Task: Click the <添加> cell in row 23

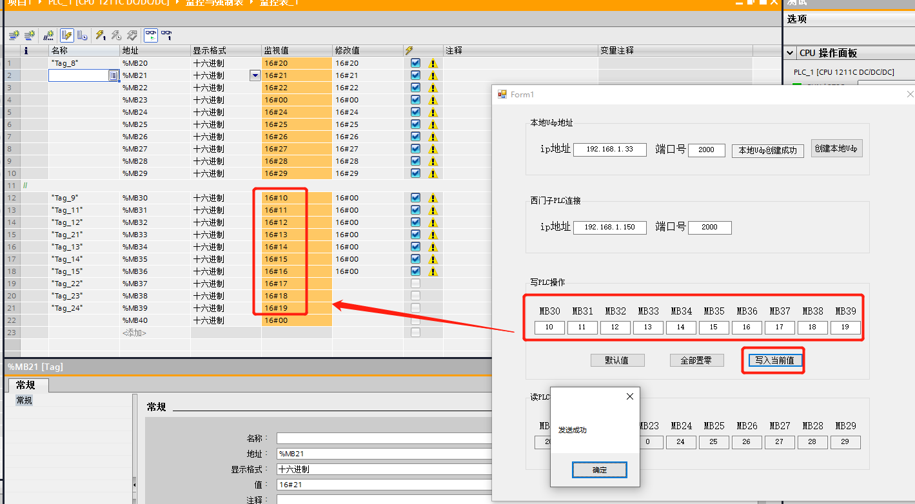Action: click(155, 333)
